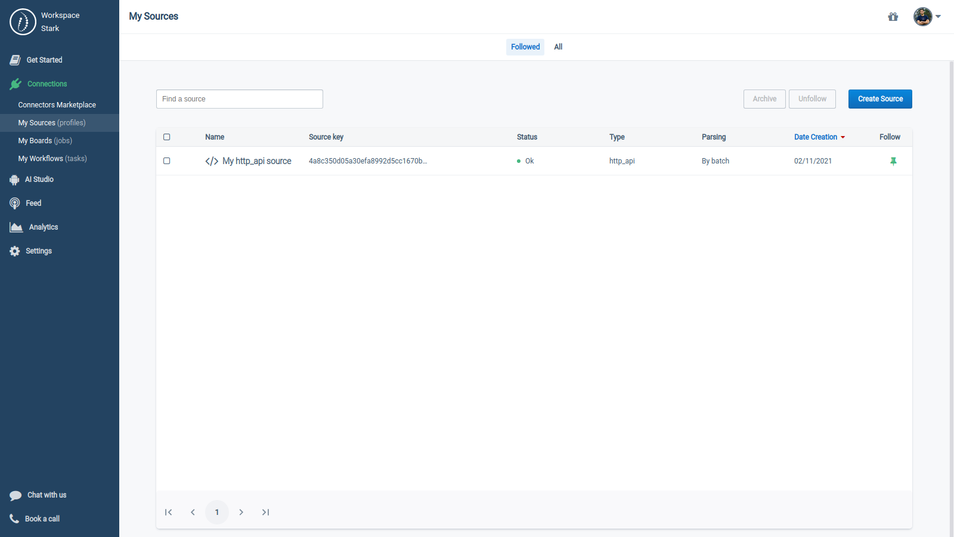954x537 pixels.
Task: Click the Source key column header
Action: coord(326,137)
